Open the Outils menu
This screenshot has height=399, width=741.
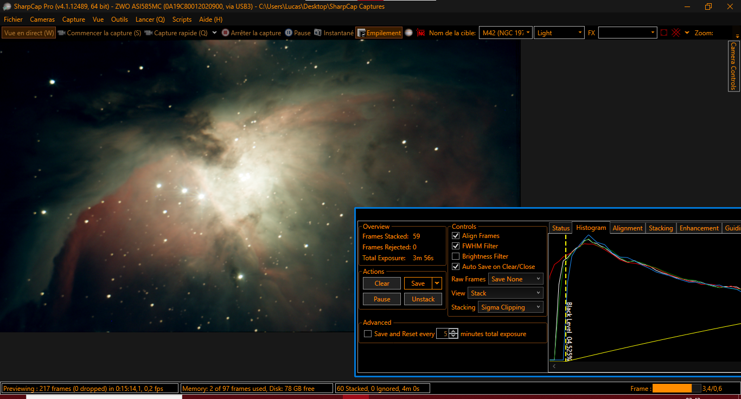119,20
